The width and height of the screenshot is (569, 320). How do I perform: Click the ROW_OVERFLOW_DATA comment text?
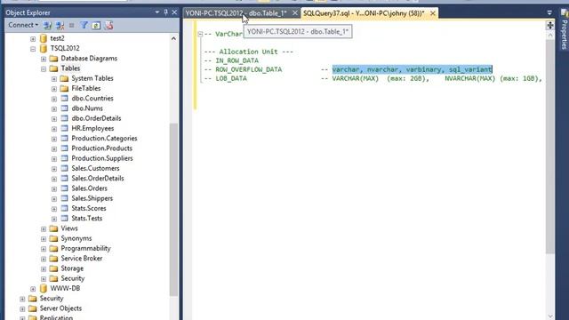(x=249, y=69)
